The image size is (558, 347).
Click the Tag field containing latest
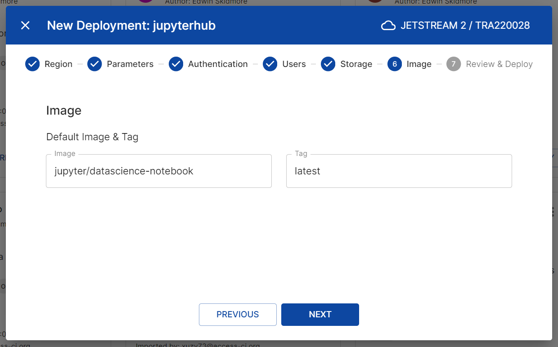[399, 171]
